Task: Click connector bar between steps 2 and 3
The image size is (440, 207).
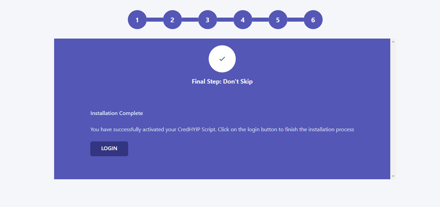Action: point(190,20)
